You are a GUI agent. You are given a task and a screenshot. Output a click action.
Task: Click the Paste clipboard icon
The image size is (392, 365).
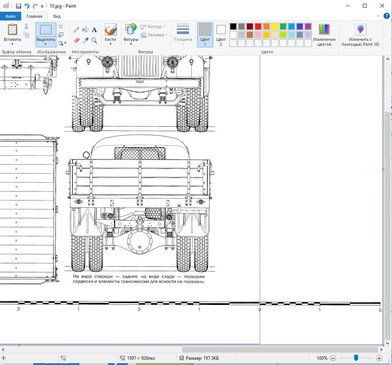pyautogui.click(x=12, y=29)
